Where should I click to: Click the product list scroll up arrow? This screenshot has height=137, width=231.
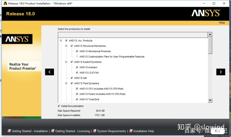[x=210, y=34]
